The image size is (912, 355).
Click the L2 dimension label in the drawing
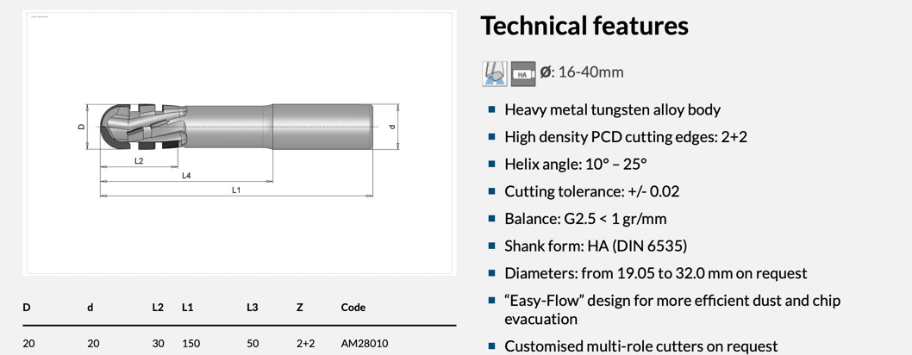[x=139, y=161]
